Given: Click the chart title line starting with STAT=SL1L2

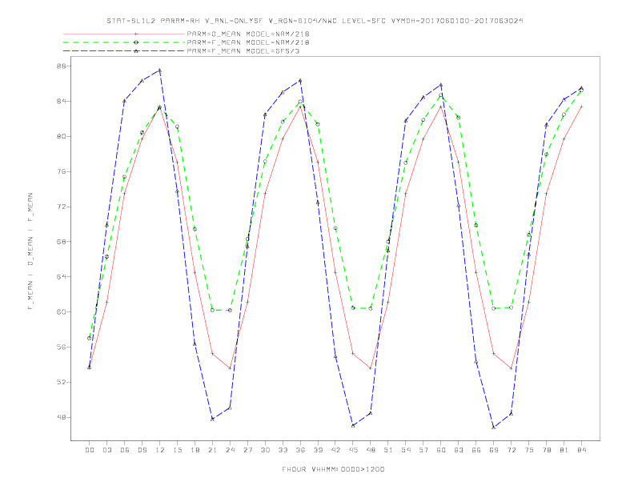Looking at the screenshot, I should click(315, 21).
